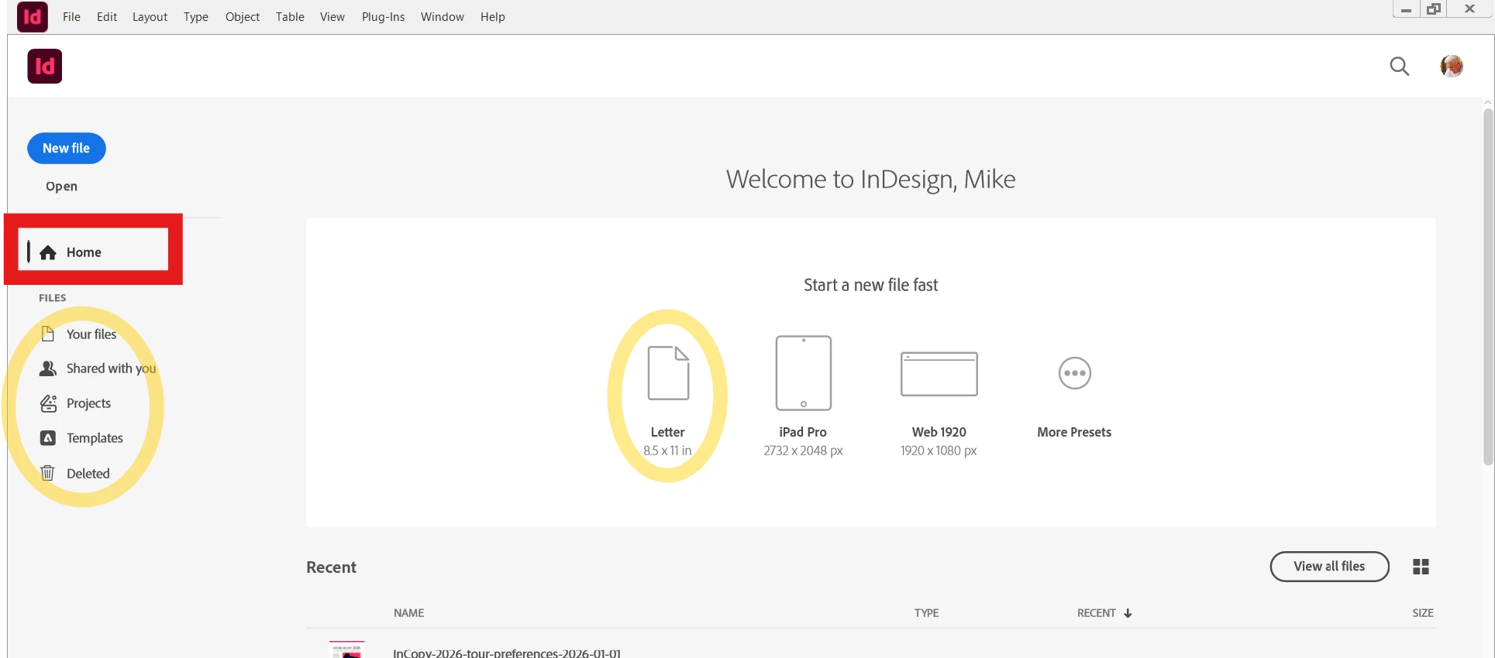Open the Edit menu
Viewport: 1495px width, 658px height.
tap(107, 17)
